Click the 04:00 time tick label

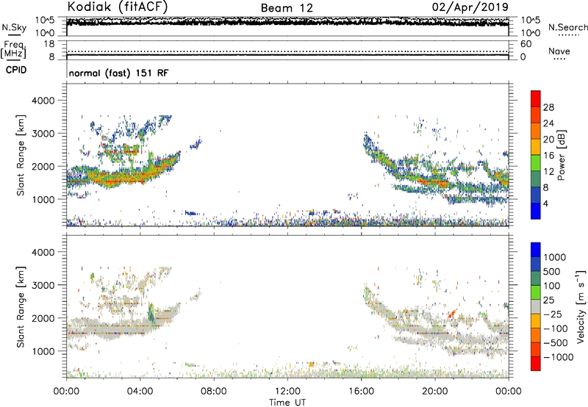140,392
